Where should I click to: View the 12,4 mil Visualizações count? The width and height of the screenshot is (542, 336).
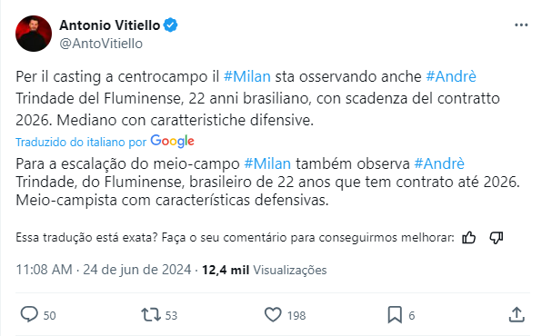[264, 270]
